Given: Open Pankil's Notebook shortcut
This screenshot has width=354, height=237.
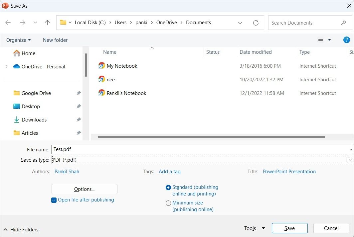Looking at the screenshot, I should (x=126, y=93).
